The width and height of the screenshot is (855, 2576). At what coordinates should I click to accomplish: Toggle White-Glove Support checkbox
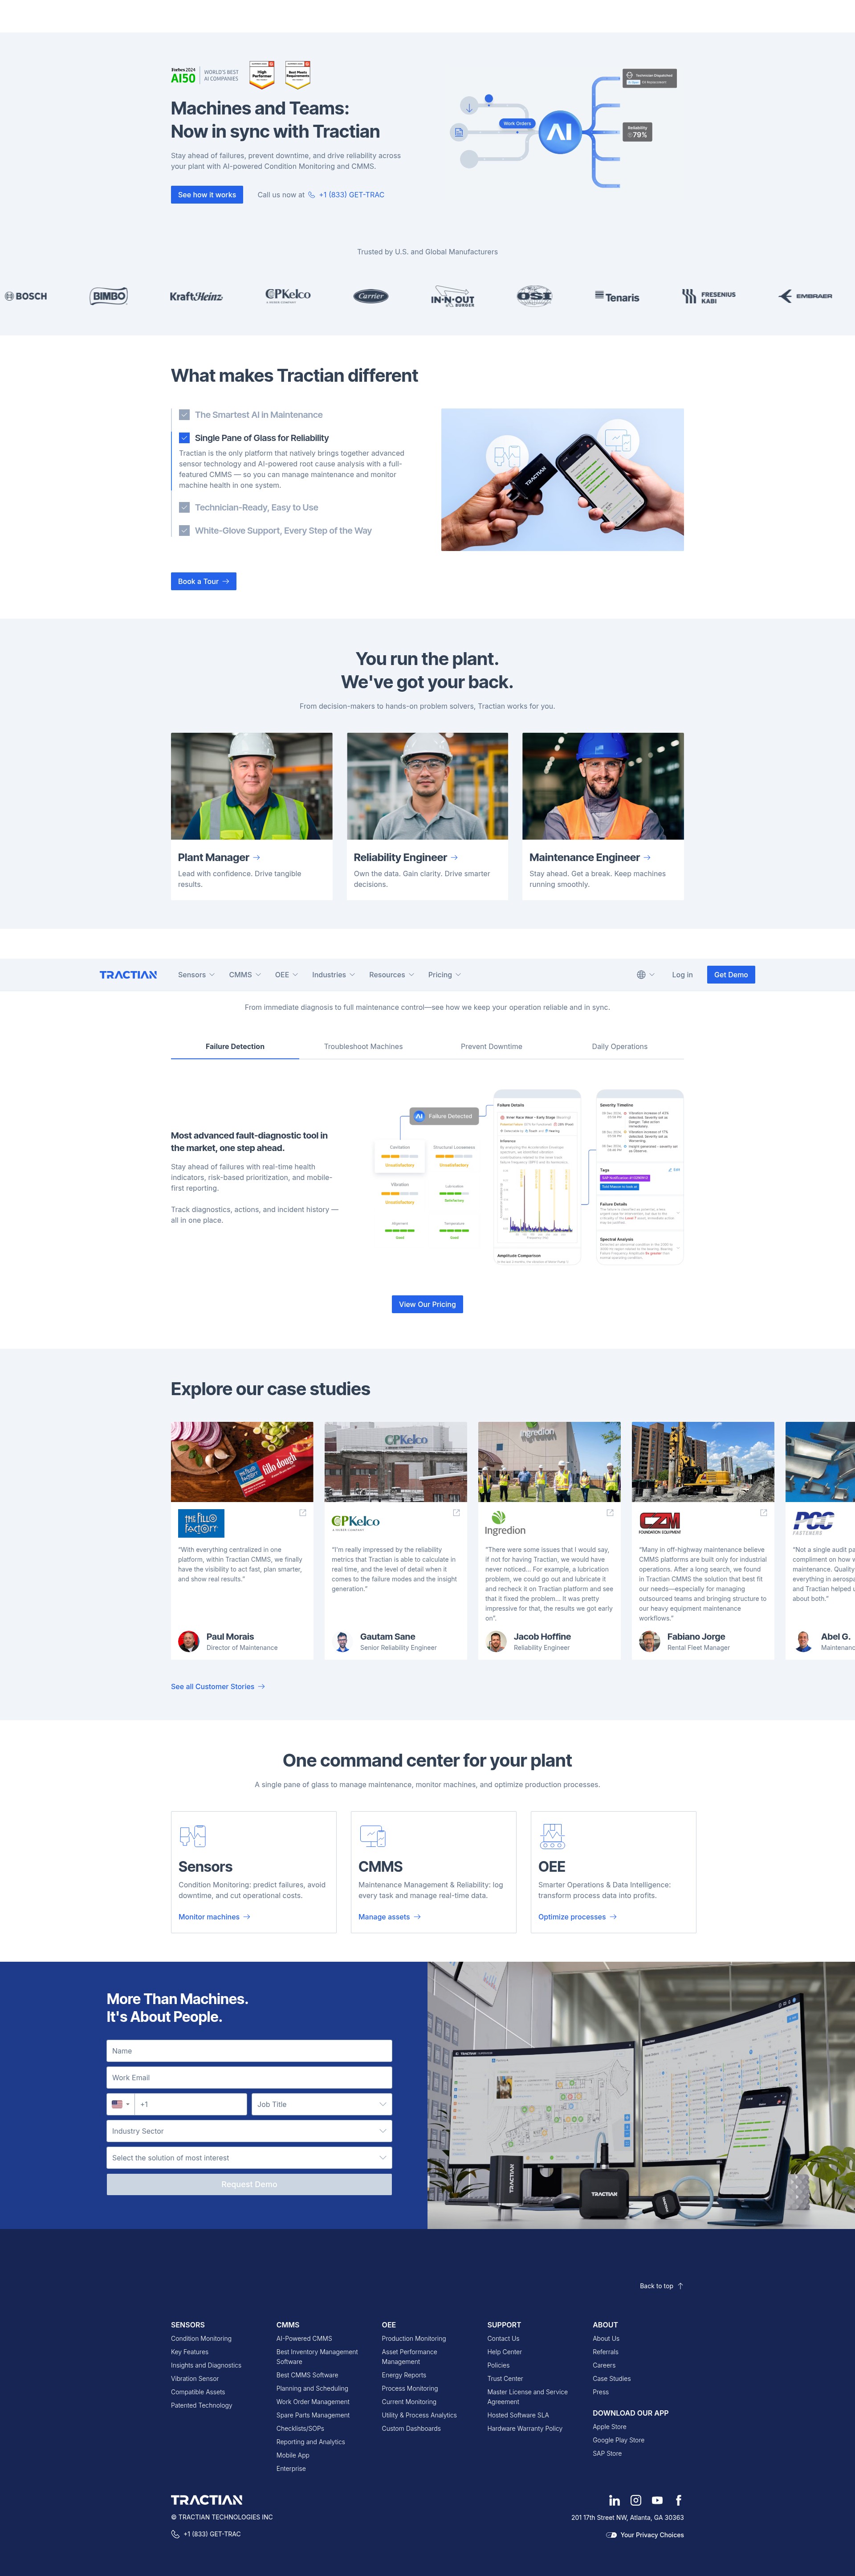point(184,531)
